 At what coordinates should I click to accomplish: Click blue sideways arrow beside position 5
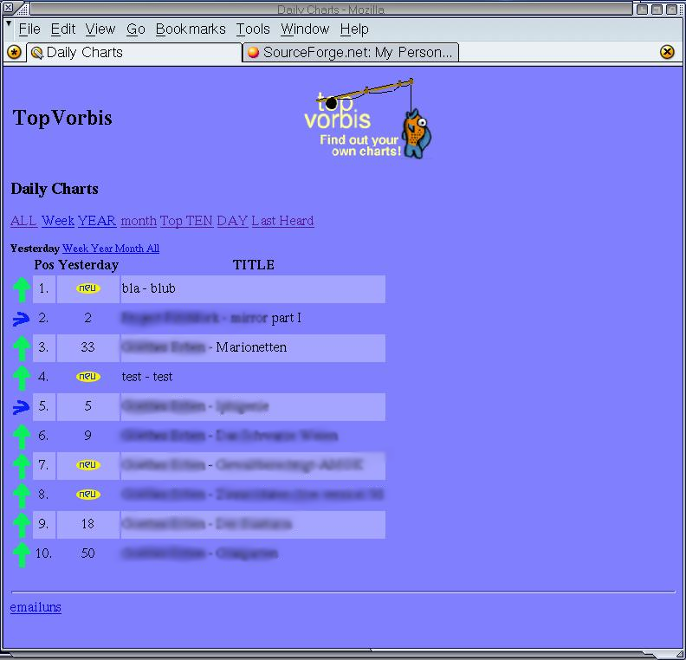pos(22,407)
